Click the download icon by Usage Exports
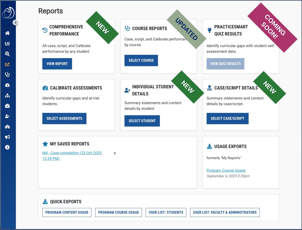Screen dimensions: 302x230 coord(210,146)
